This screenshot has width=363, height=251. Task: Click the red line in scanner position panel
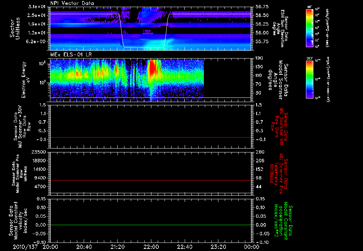tap(151, 180)
